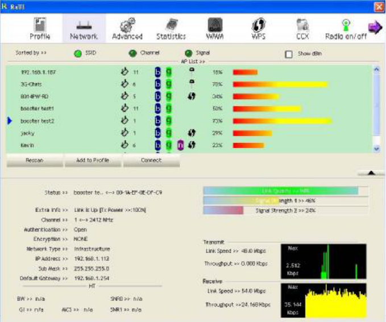
Task: Click the green g badge on Kevin row
Action: [169, 145]
